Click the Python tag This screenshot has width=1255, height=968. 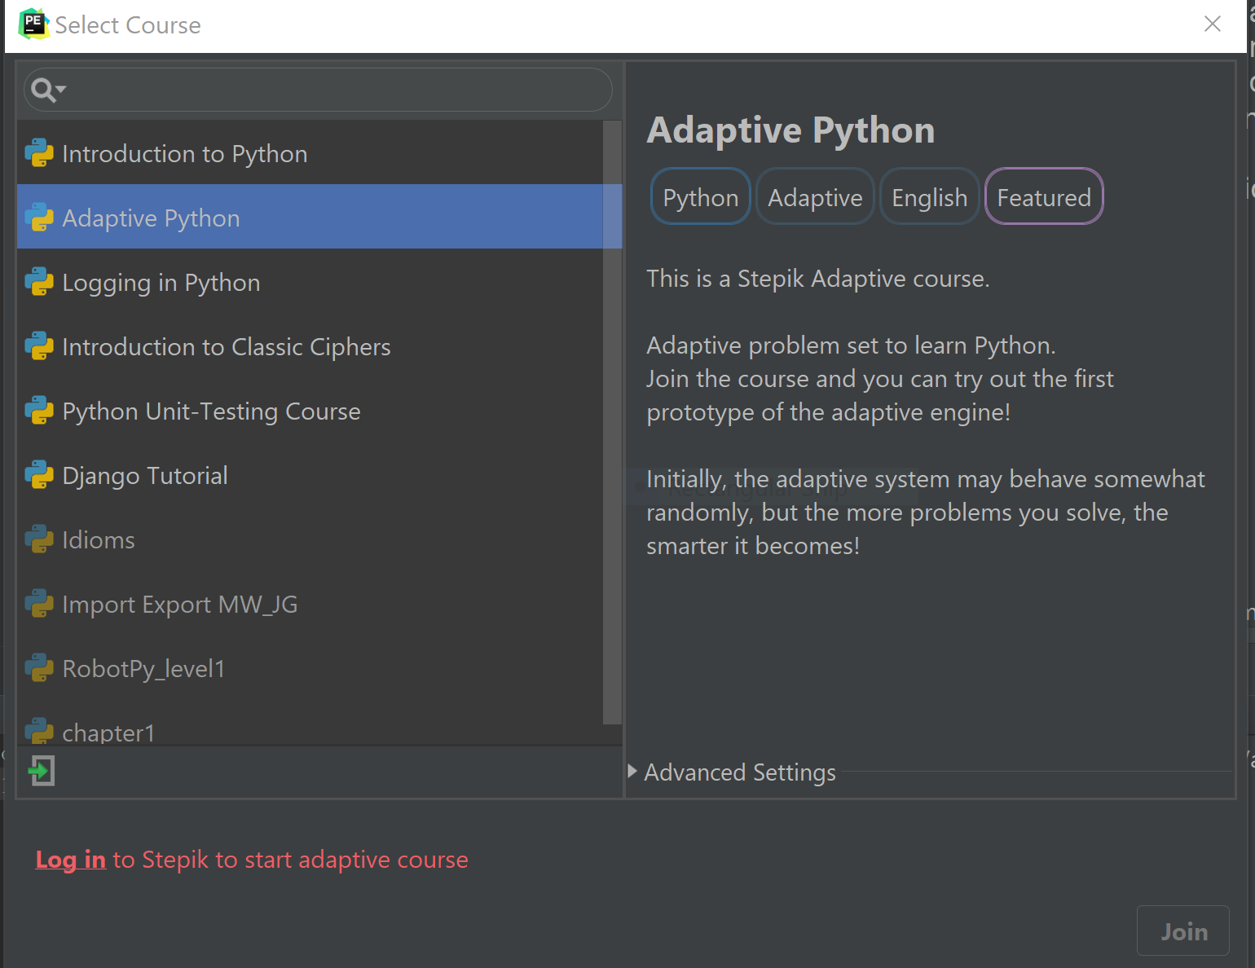701,196
